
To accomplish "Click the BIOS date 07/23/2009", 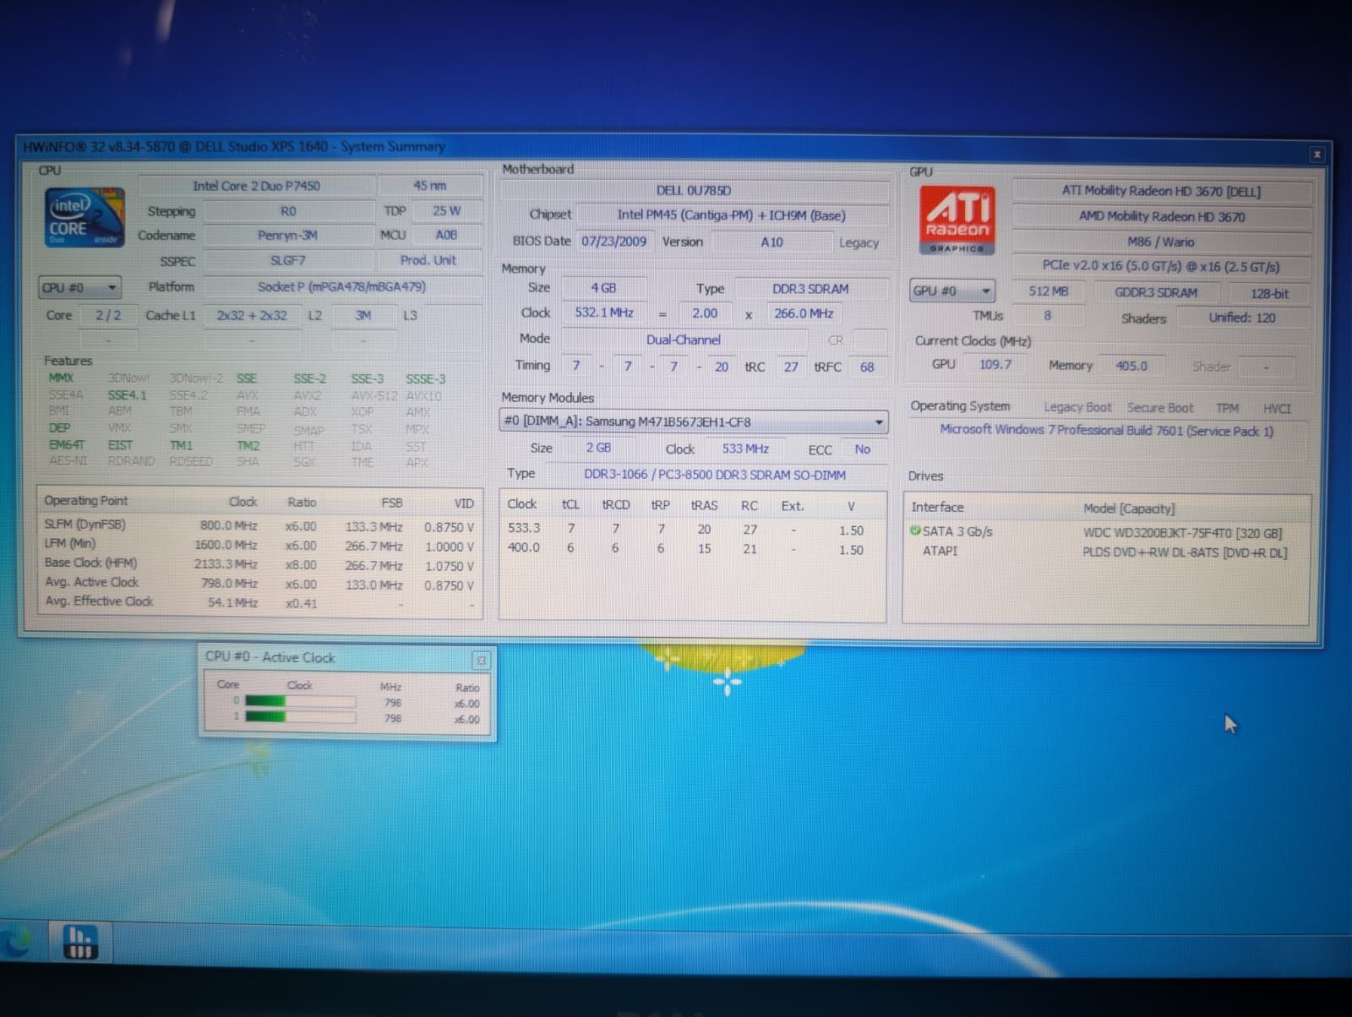I will [x=613, y=241].
